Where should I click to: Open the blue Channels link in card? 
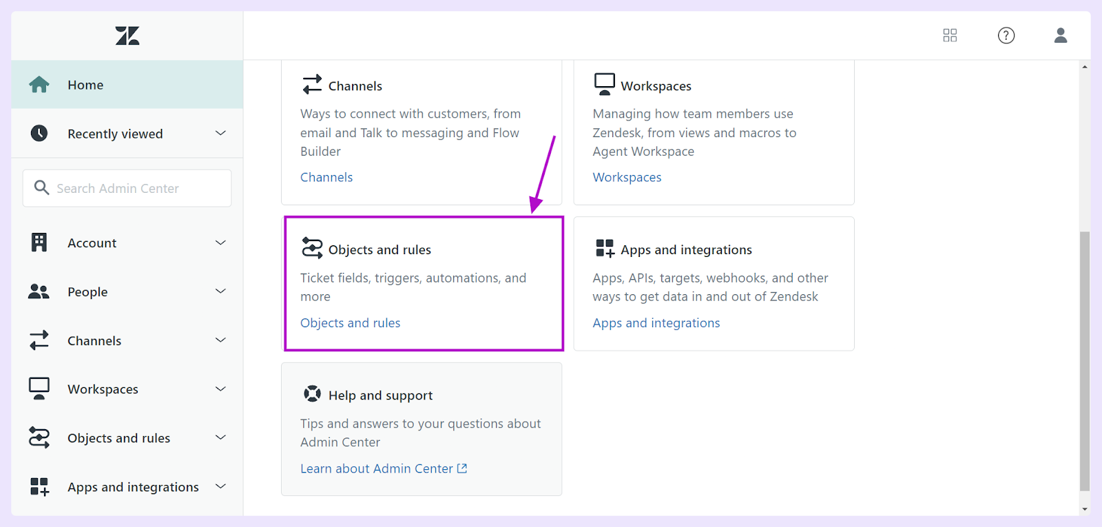pos(326,177)
